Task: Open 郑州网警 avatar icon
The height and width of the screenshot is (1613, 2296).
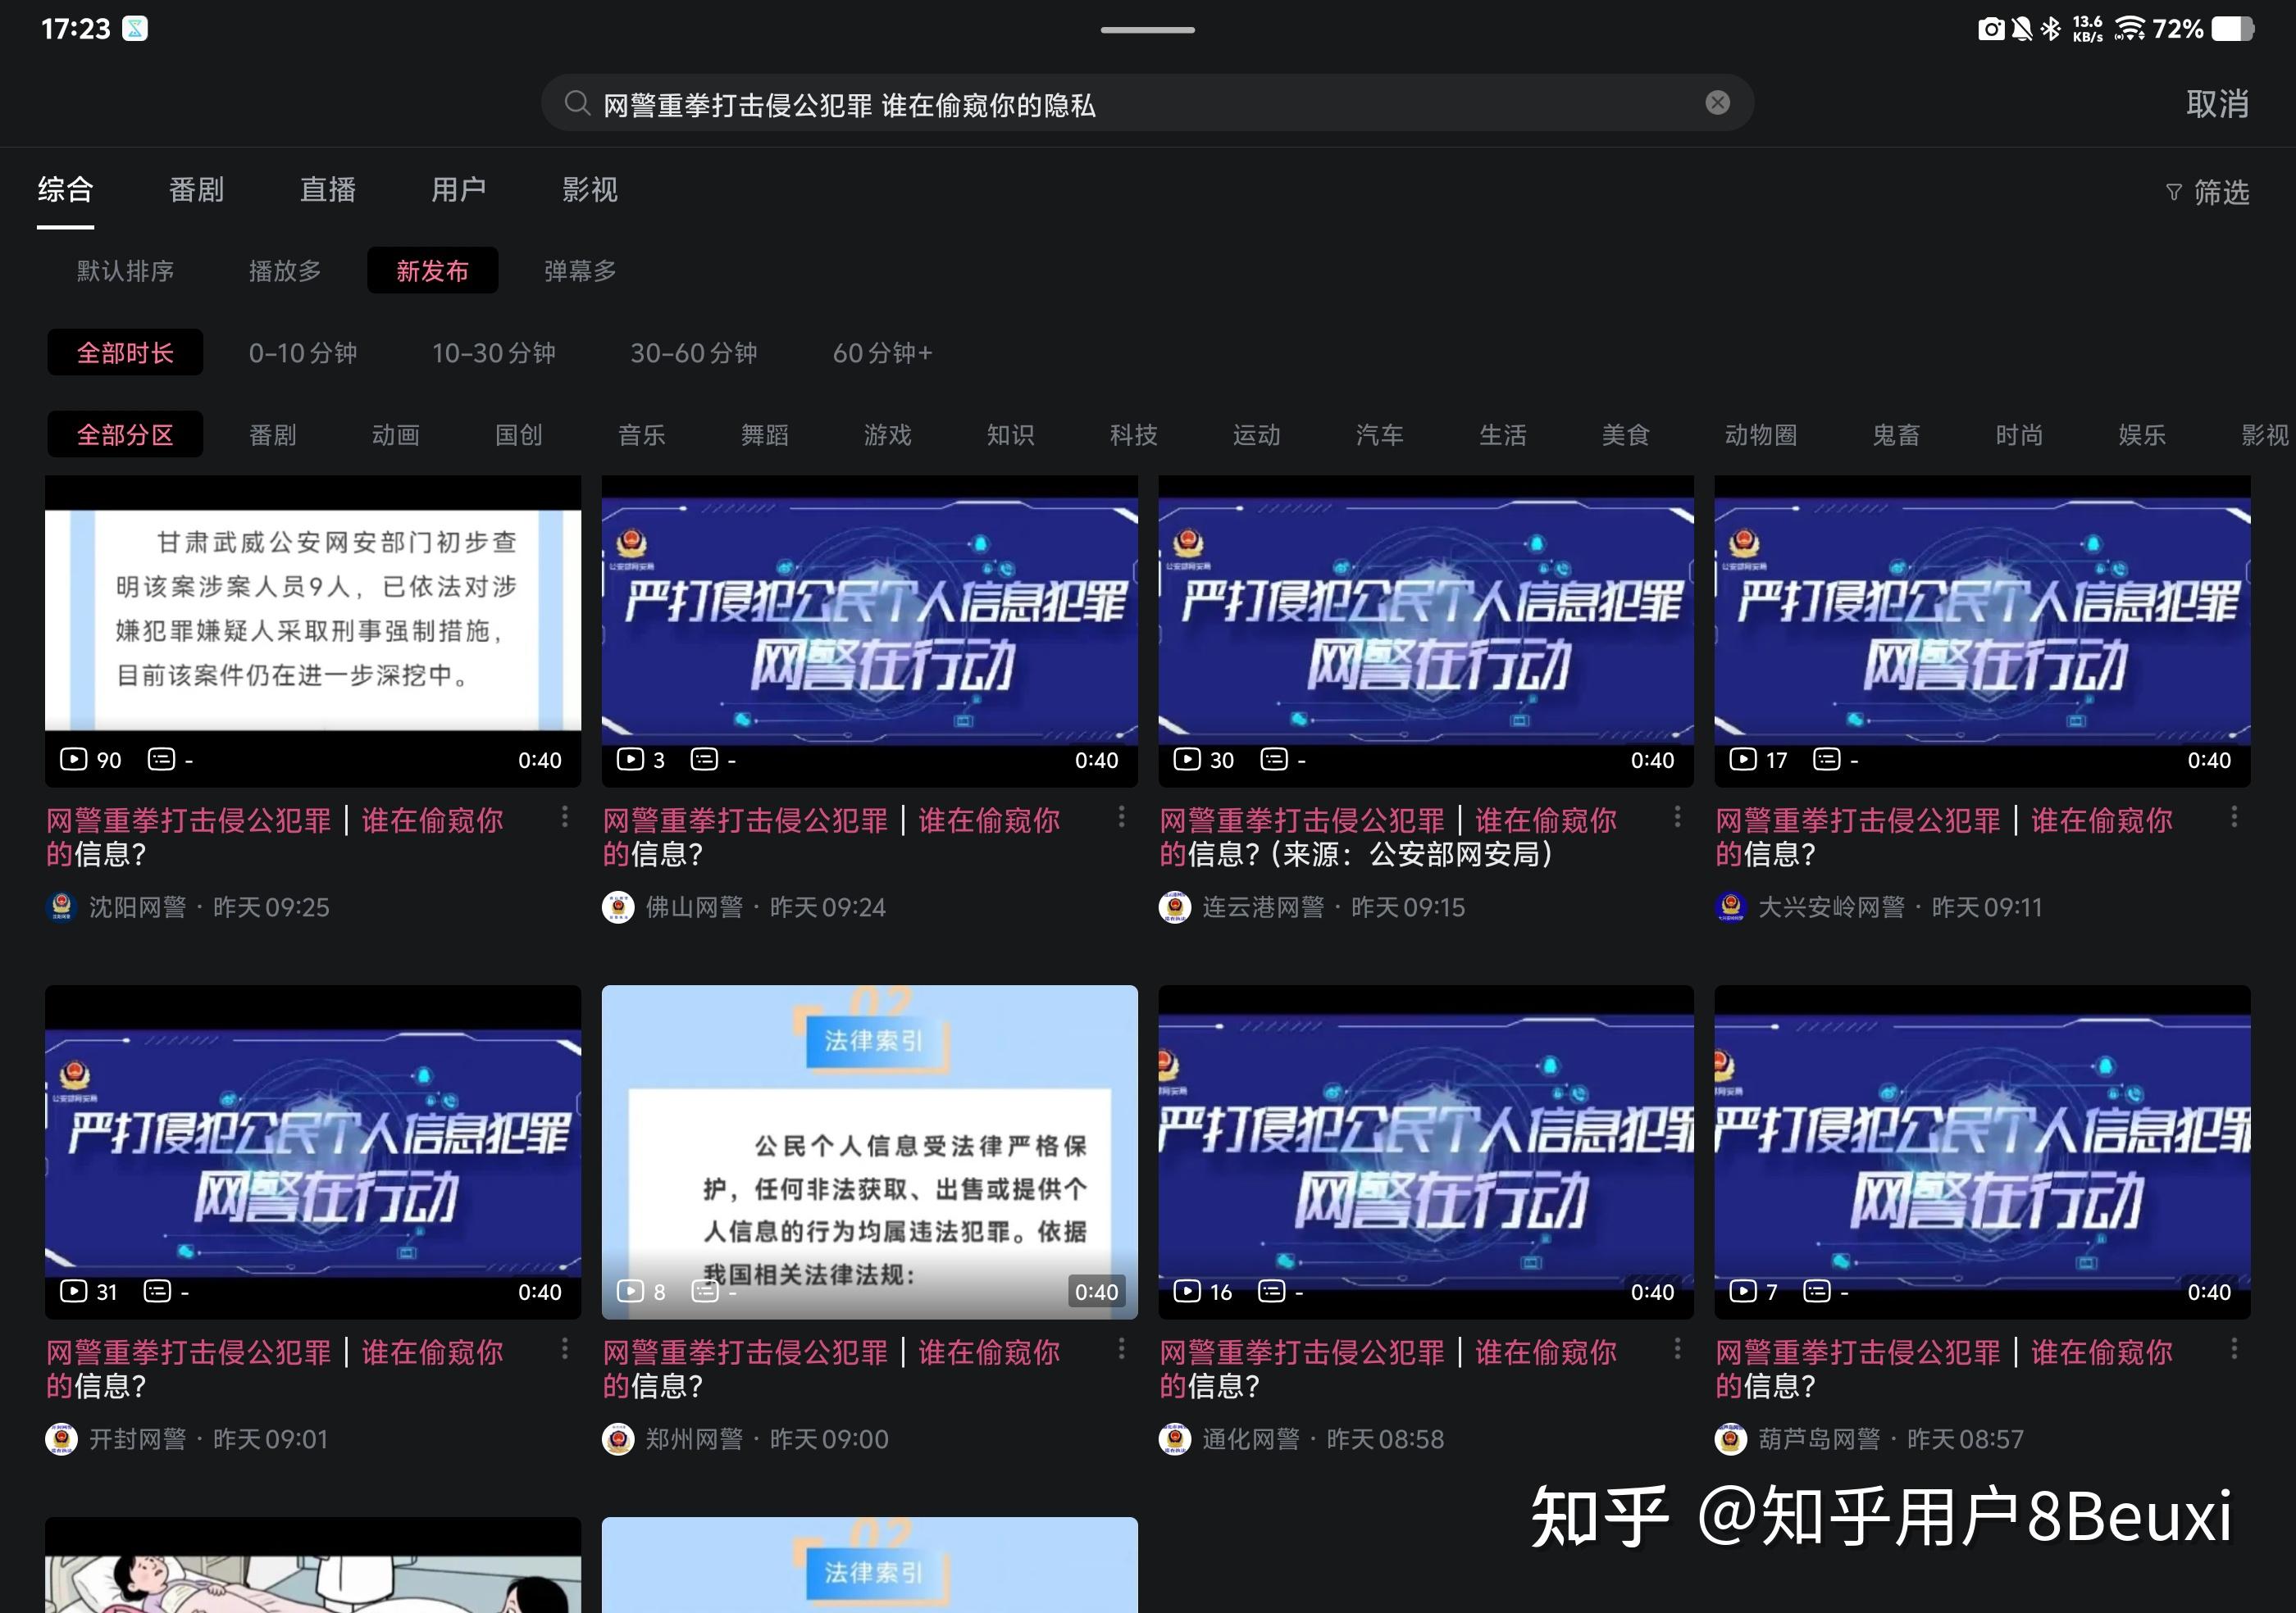Action: 618,1439
